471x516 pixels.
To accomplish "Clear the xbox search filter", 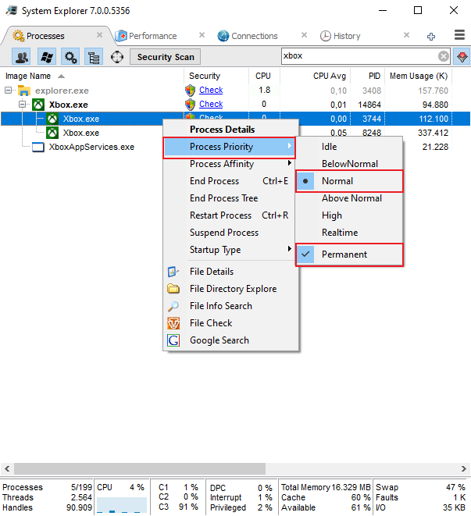I will pos(444,56).
